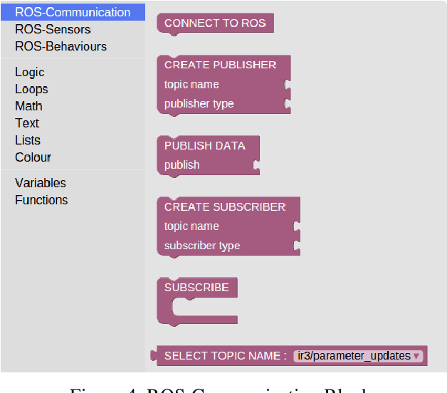Viewport: 447px width, 393px height.
Task: Open the Lists category
Action: point(28,140)
